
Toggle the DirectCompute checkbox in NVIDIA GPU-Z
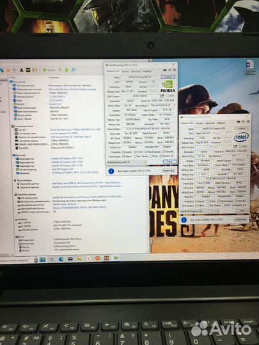(x=146, y=152)
